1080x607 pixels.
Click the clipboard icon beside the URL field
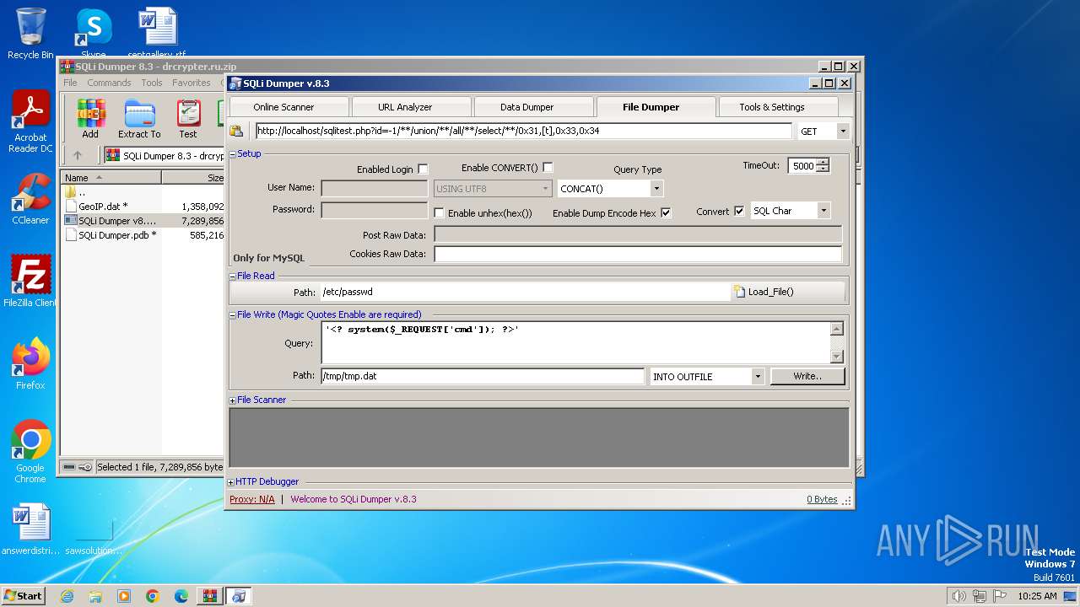237,131
